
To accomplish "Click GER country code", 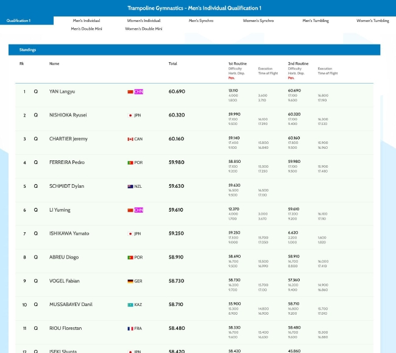I will 138,281.
